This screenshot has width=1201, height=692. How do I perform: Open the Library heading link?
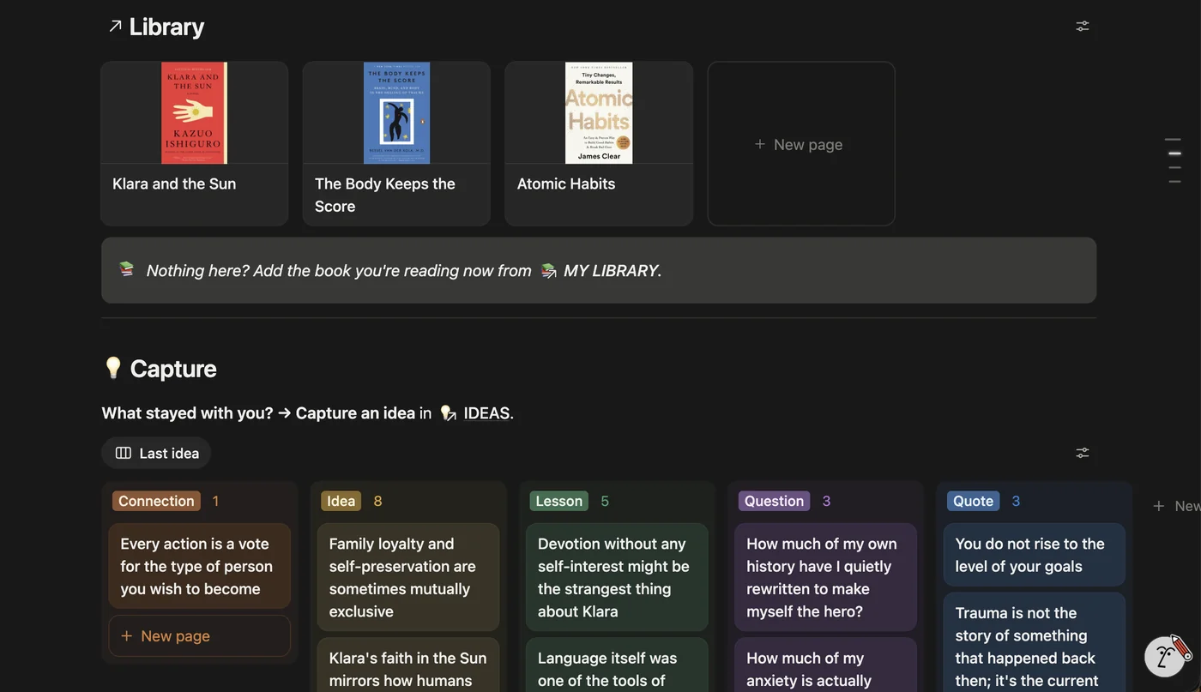(x=166, y=27)
